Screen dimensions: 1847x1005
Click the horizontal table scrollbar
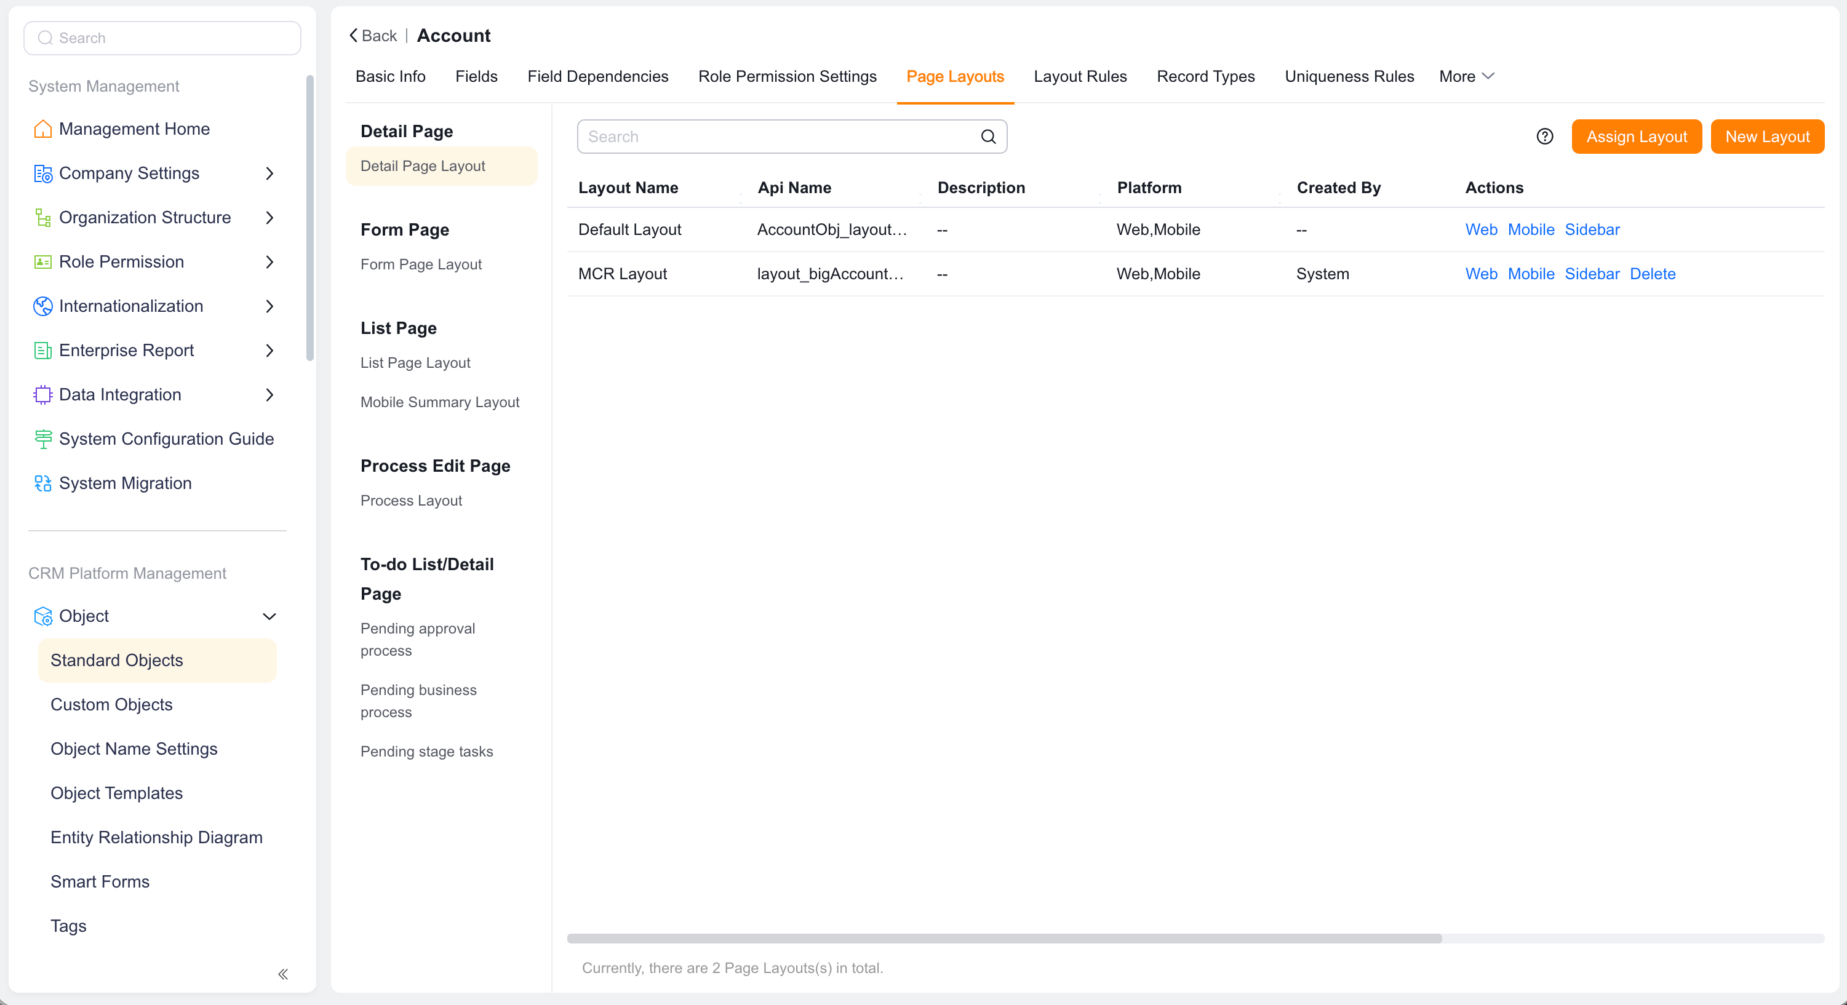(1004, 939)
